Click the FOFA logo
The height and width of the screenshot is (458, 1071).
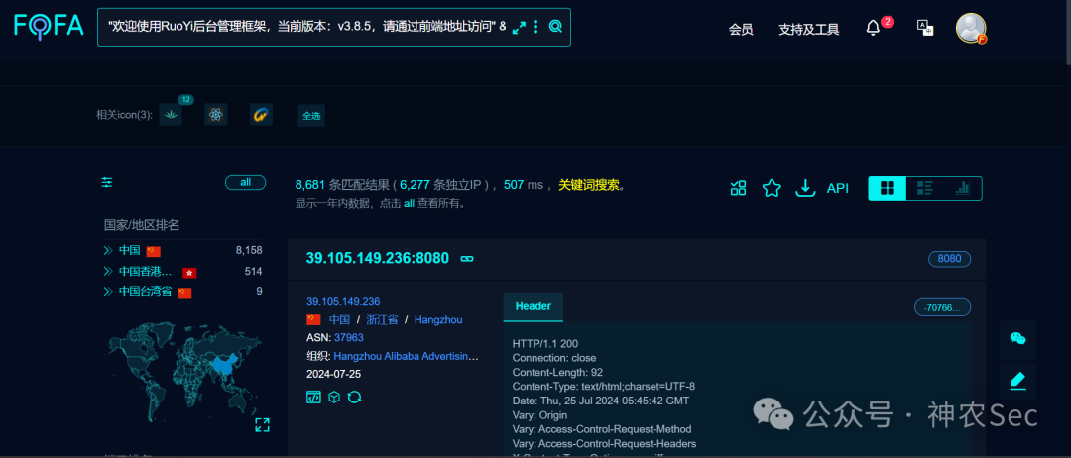[50, 27]
